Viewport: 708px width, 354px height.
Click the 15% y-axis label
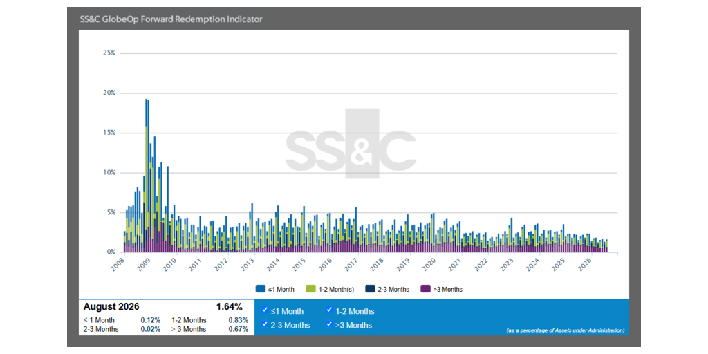coord(109,133)
